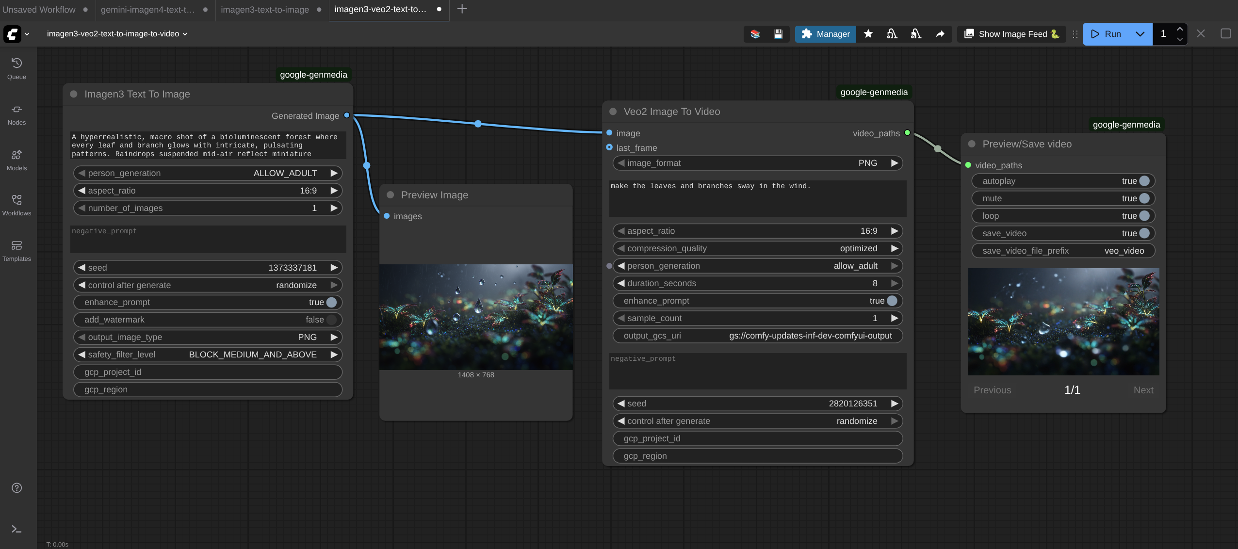
Task: Open image_format PNG dropdown in Veo2
Action: click(x=758, y=163)
